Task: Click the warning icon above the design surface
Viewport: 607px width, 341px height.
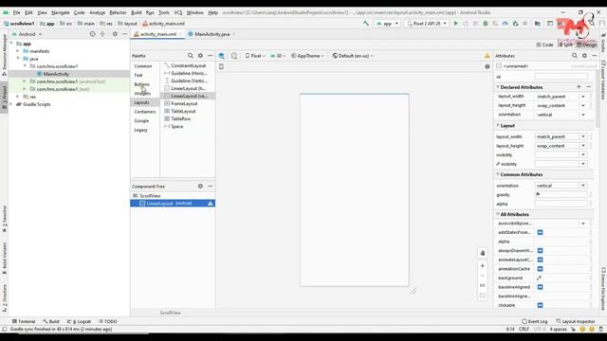Action: [487, 56]
